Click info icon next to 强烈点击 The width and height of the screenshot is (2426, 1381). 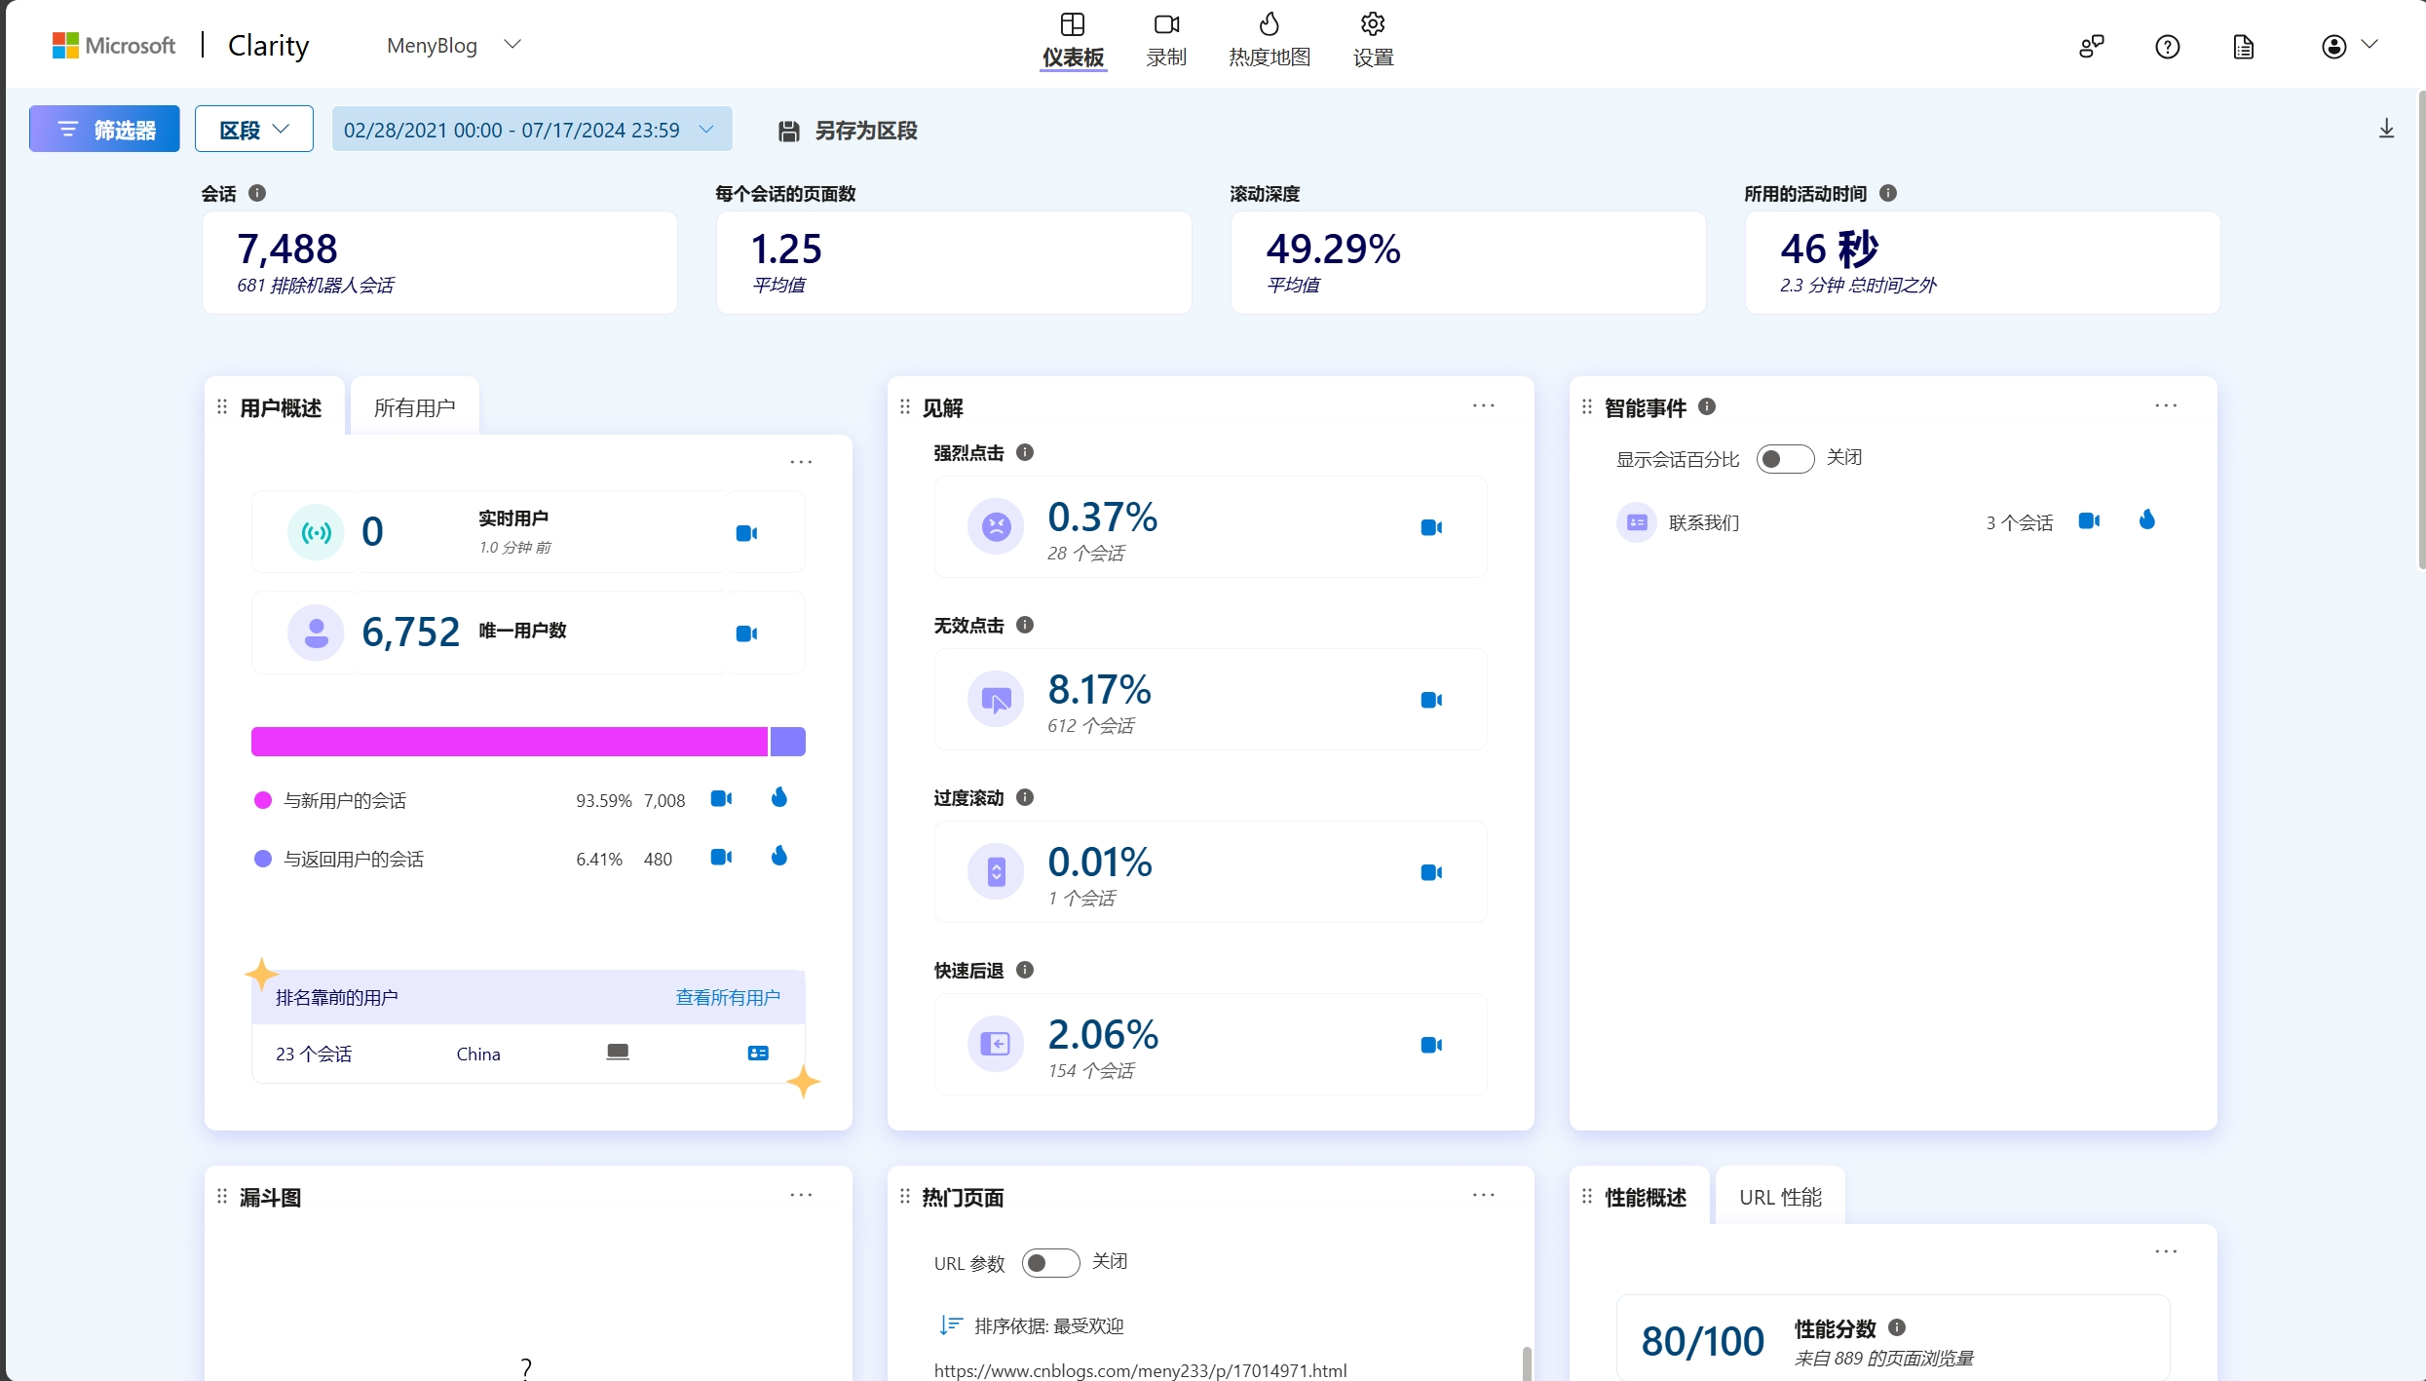(x=1025, y=452)
